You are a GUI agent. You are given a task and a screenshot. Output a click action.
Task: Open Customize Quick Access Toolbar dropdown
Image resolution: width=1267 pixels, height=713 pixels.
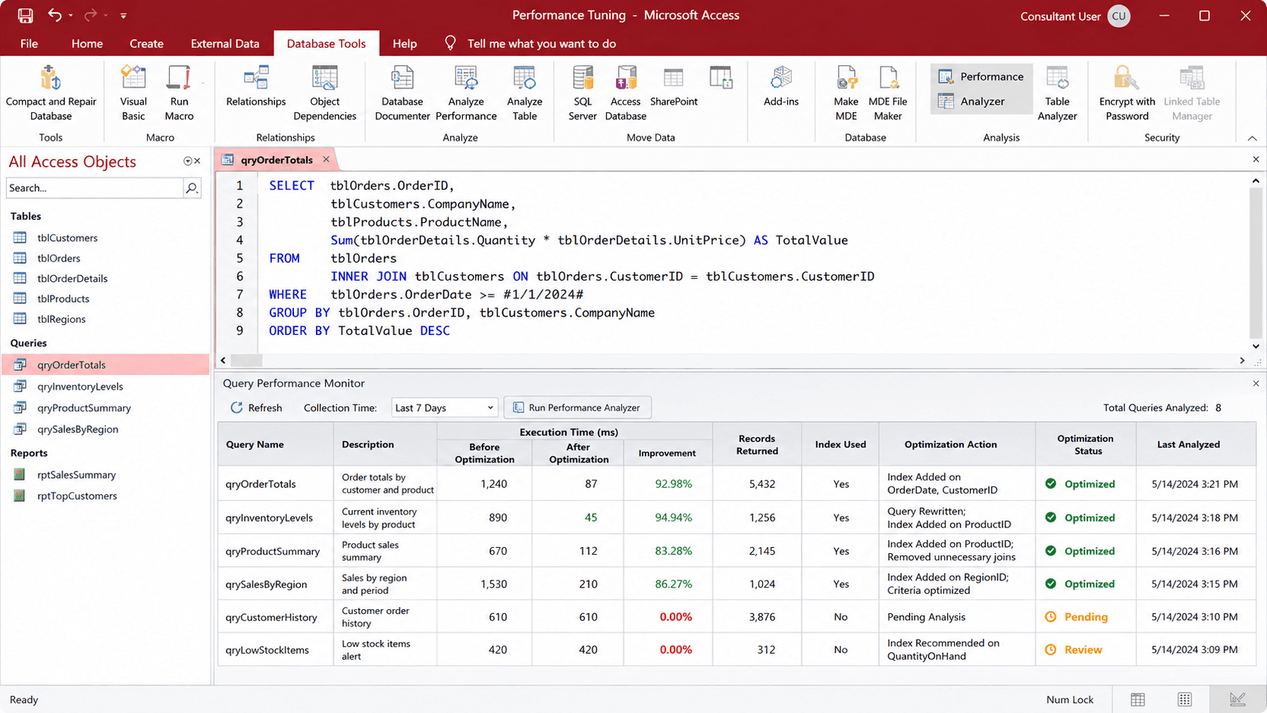point(124,15)
